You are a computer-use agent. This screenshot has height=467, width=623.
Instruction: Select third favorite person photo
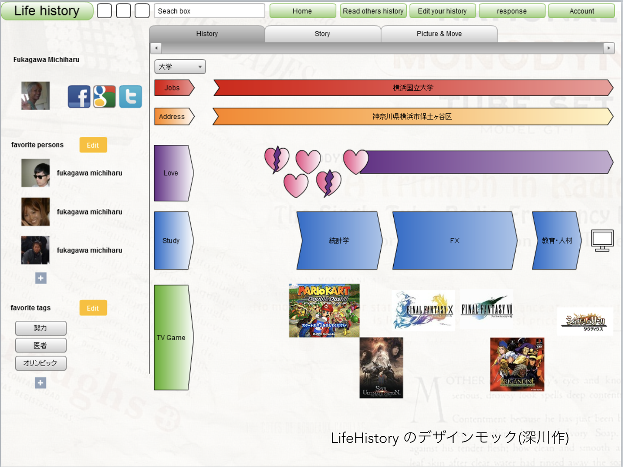click(35, 250)
